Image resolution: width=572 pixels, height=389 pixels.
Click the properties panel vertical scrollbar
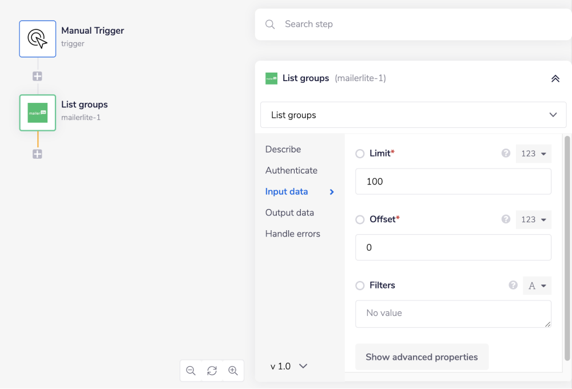(567, 246)
